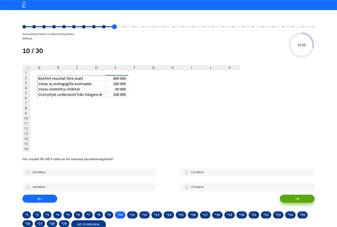Click the first progress dot in the stepper
The height and width of the screenshot is (227, 337).
coord(24,27)
